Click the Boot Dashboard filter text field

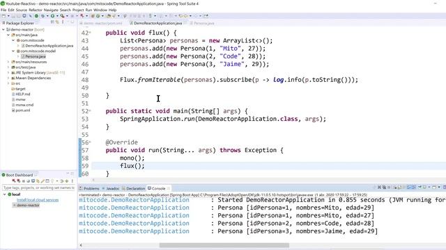pos(38,187)
